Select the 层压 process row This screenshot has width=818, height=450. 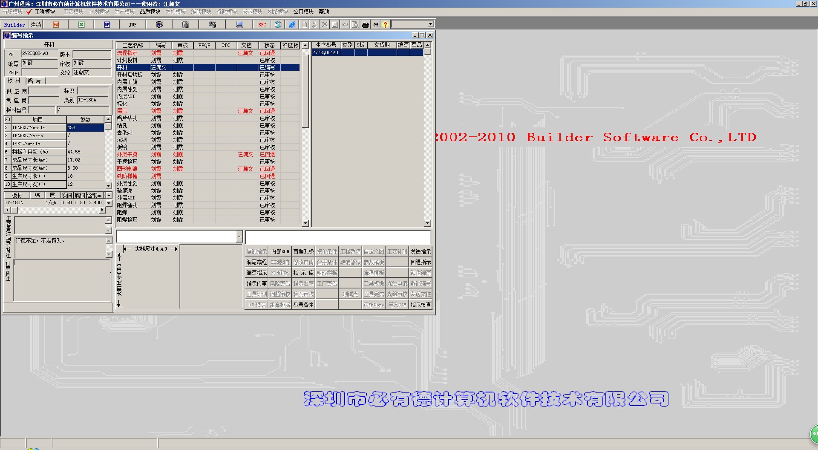[x=208, y=111]
